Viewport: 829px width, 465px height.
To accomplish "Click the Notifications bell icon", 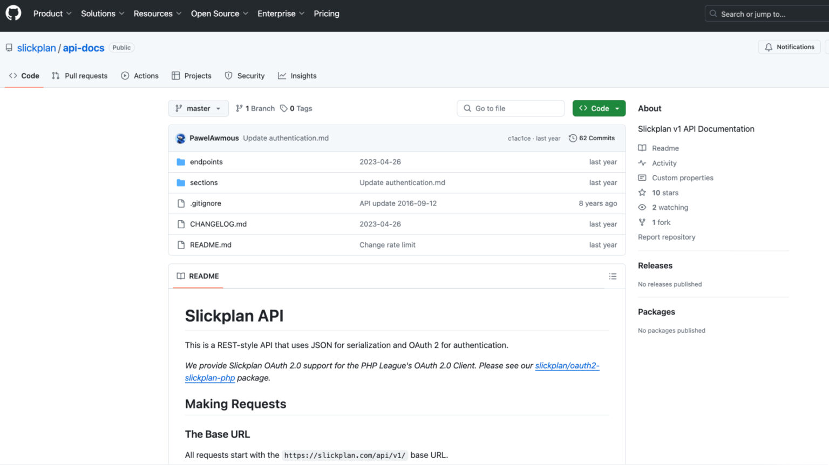I will click(769, 47).
